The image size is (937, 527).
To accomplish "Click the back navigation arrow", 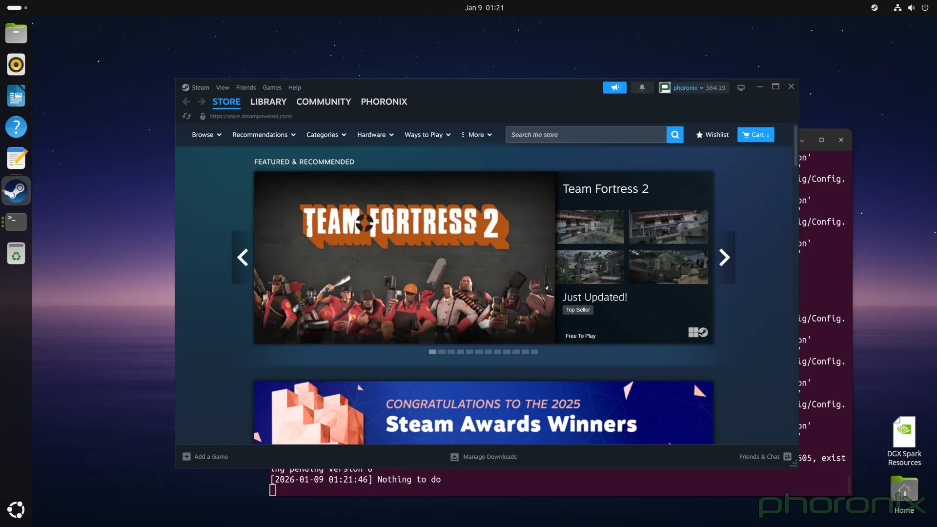I will pyautogui.click(x=186, y=101).
